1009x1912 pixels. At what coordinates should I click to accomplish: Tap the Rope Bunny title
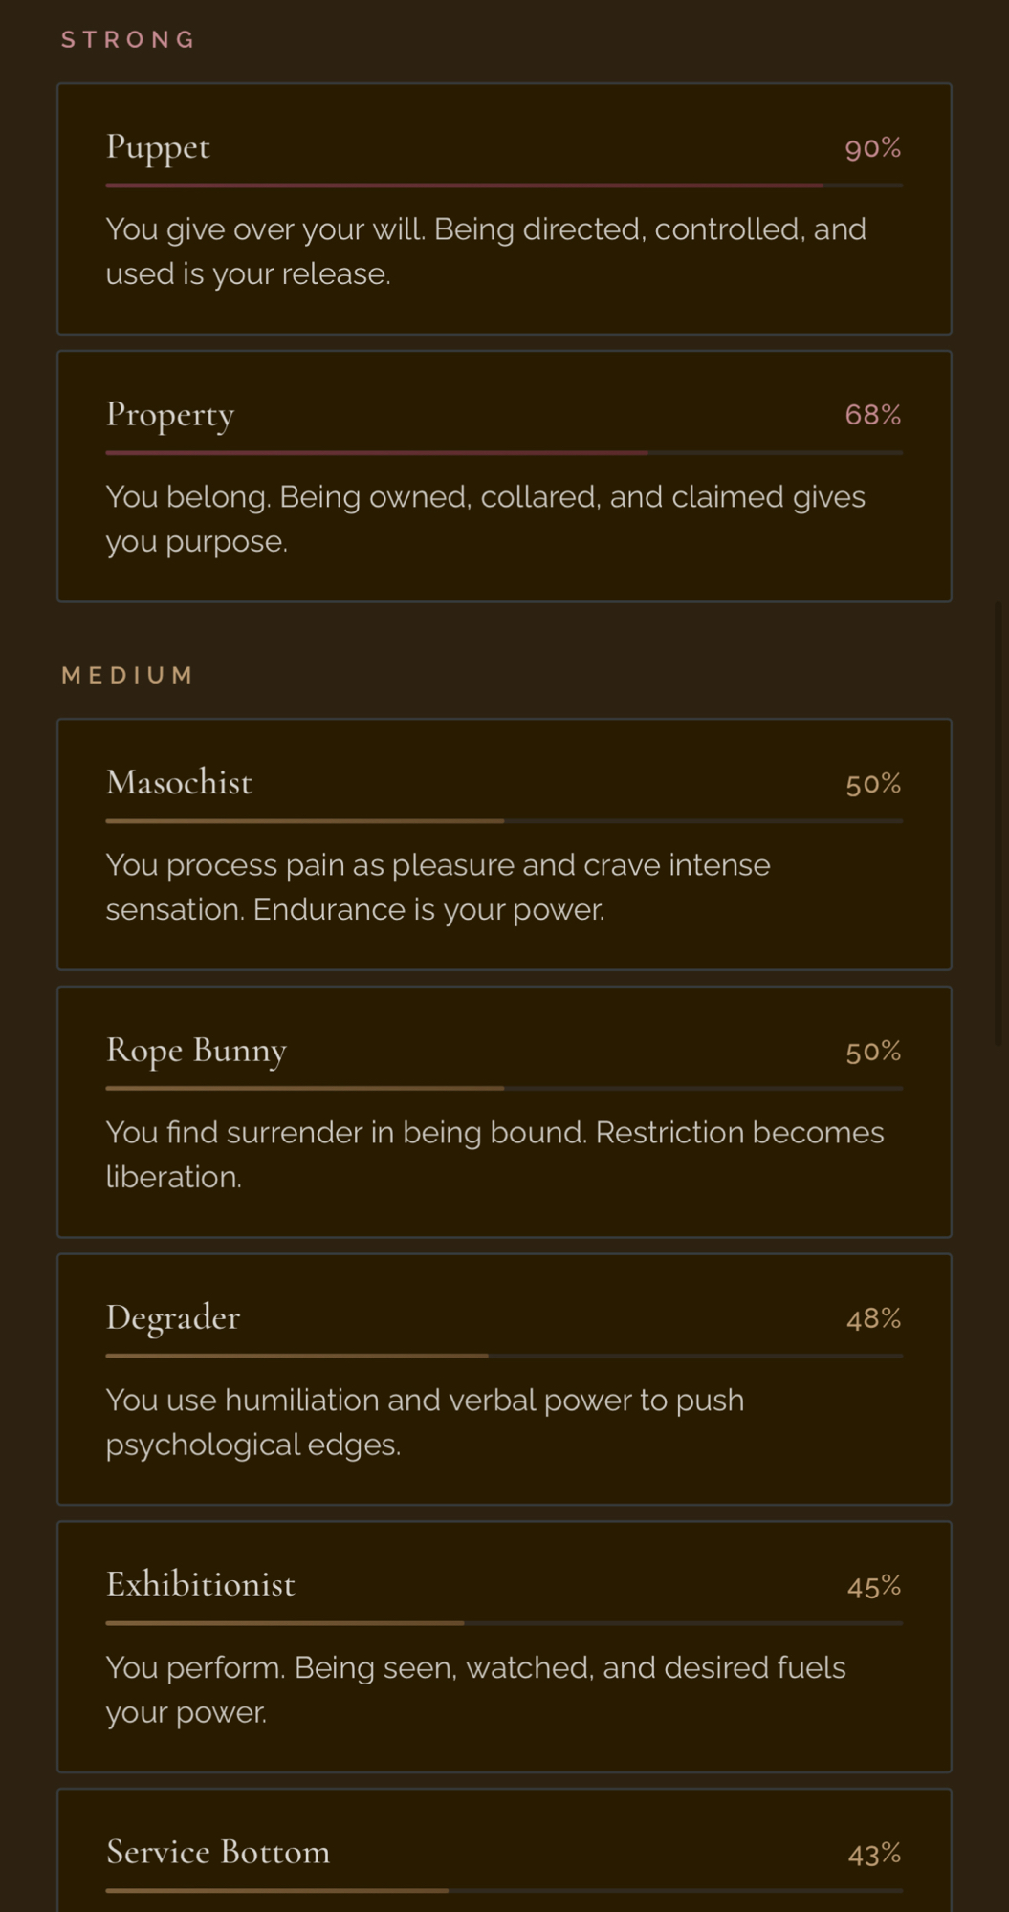pyautogui.click(x=196, y=1051)
